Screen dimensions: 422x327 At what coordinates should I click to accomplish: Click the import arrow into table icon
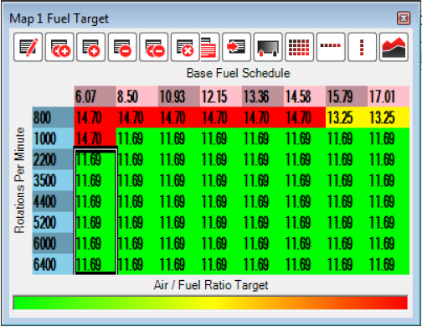(x=236, y=47)
